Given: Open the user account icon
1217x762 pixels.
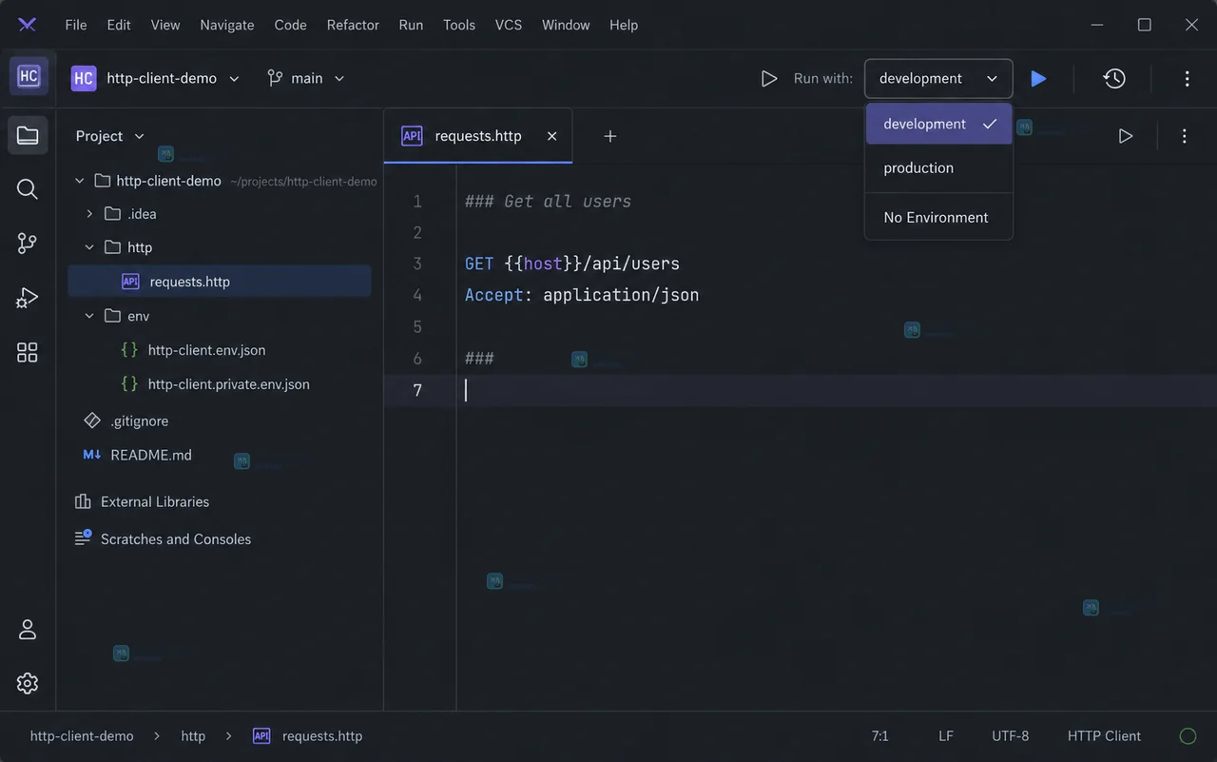Looking at the screenshot, I should [x=28, y=629].
